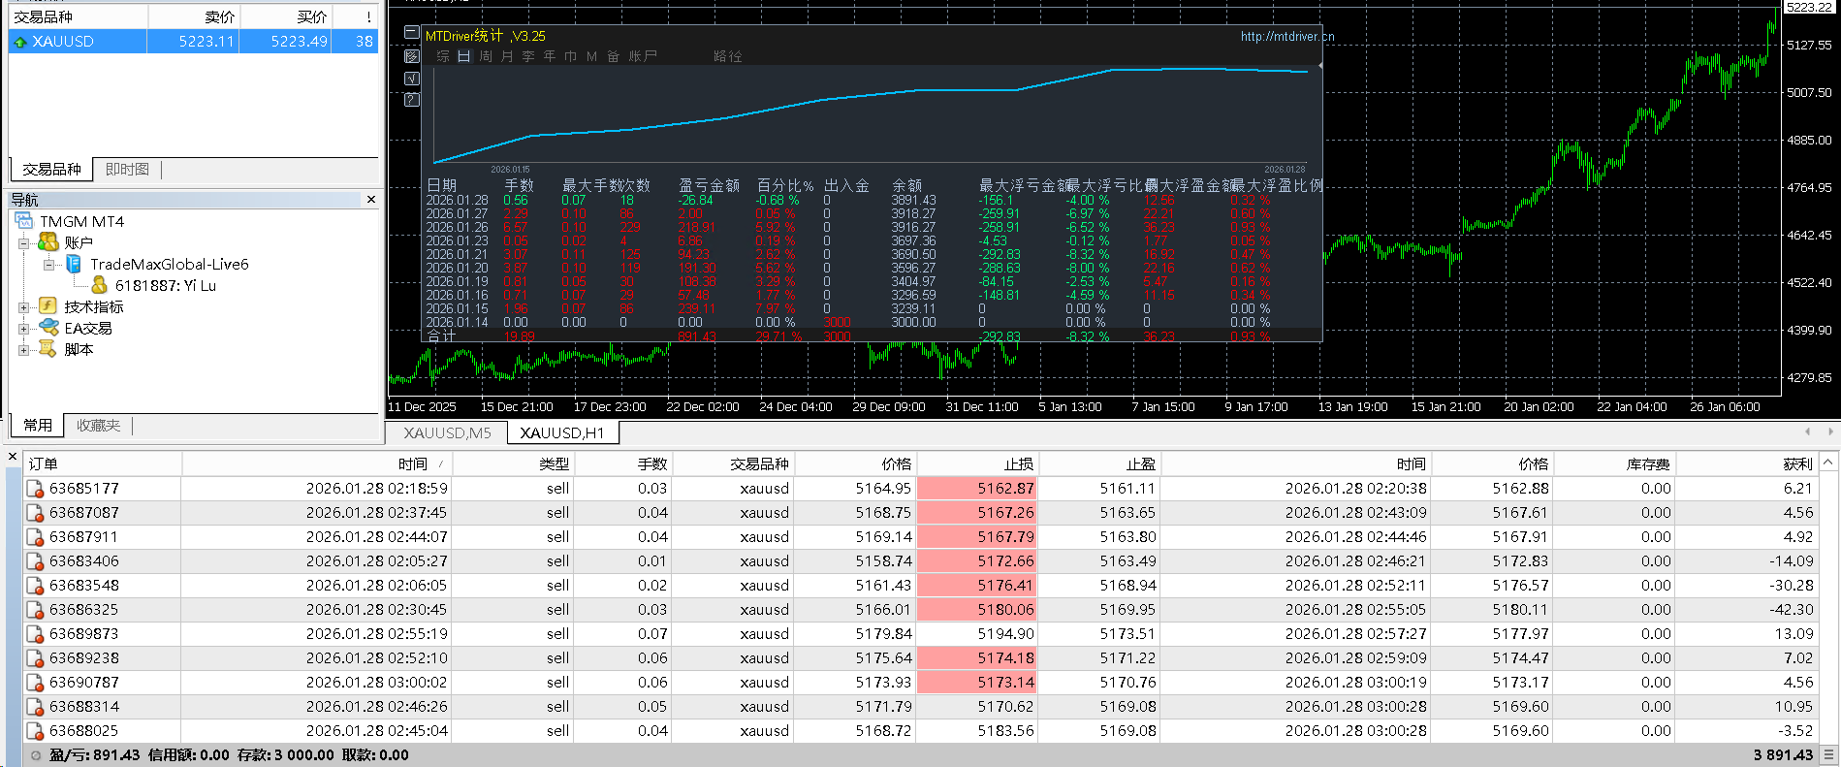Click the EA交易 expert advisor icon
Viewport: 1841px width, 767px height.
(48, 328)
